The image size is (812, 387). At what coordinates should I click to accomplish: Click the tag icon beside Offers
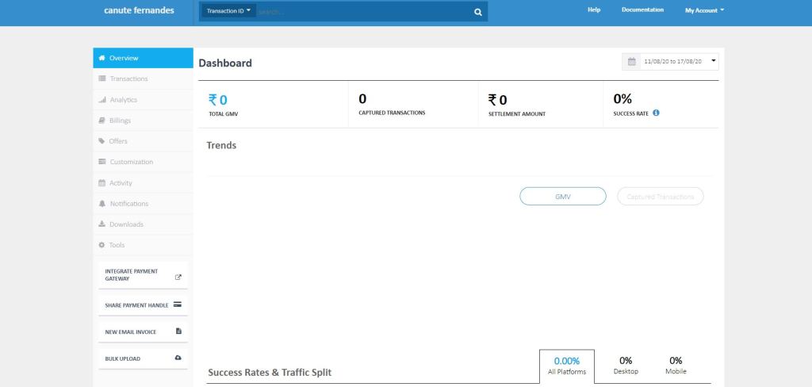pos(102,141)
